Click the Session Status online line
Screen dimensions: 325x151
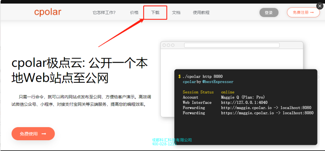coord(209,92)
